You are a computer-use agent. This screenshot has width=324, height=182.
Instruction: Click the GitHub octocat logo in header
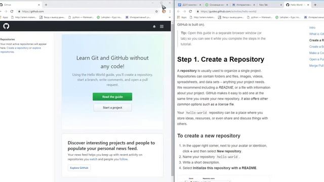(x=6, y=26)
